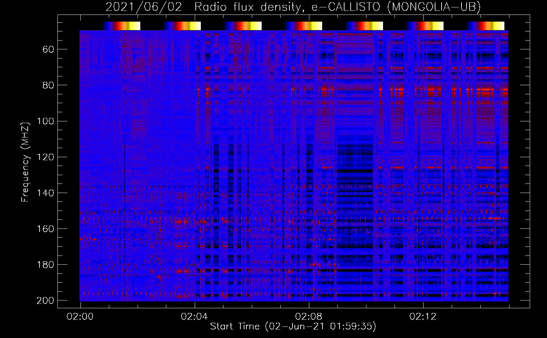Select the 02:12 time tick label

tap(423, 317)
